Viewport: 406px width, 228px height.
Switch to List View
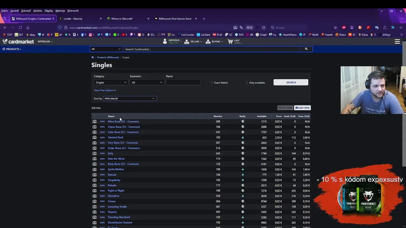pos(285,108)
